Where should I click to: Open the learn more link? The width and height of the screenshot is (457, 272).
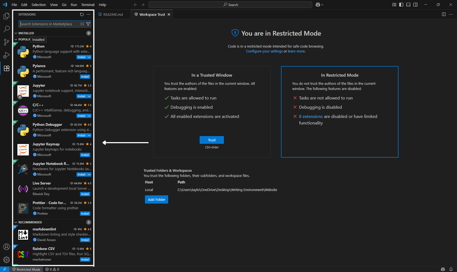click(x=296, y=51)
